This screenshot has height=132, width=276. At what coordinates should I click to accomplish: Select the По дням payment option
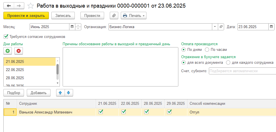[184, 49]
